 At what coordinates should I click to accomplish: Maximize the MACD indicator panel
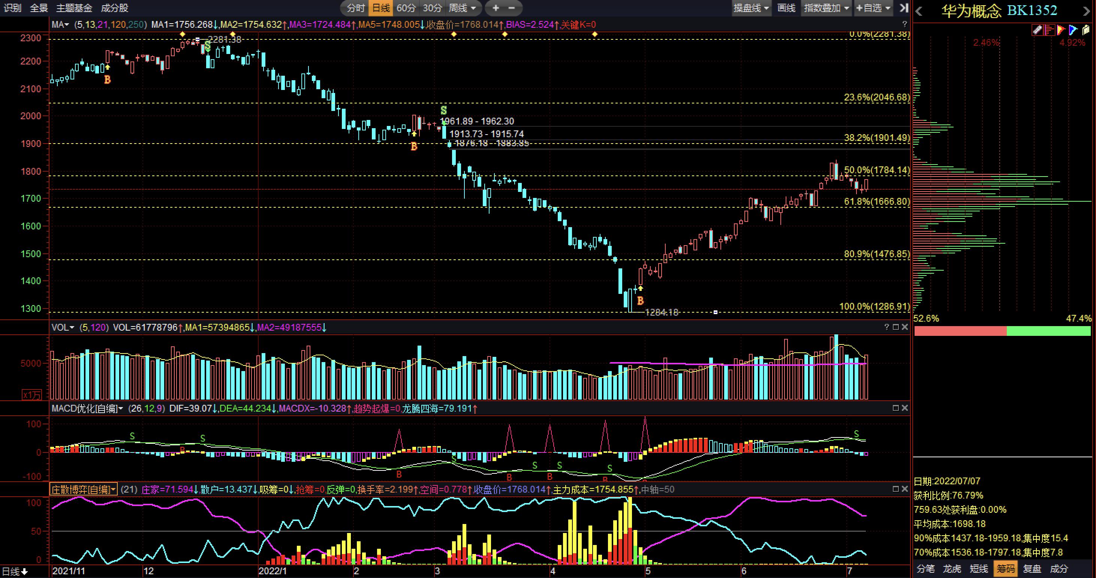coord(895,408)
